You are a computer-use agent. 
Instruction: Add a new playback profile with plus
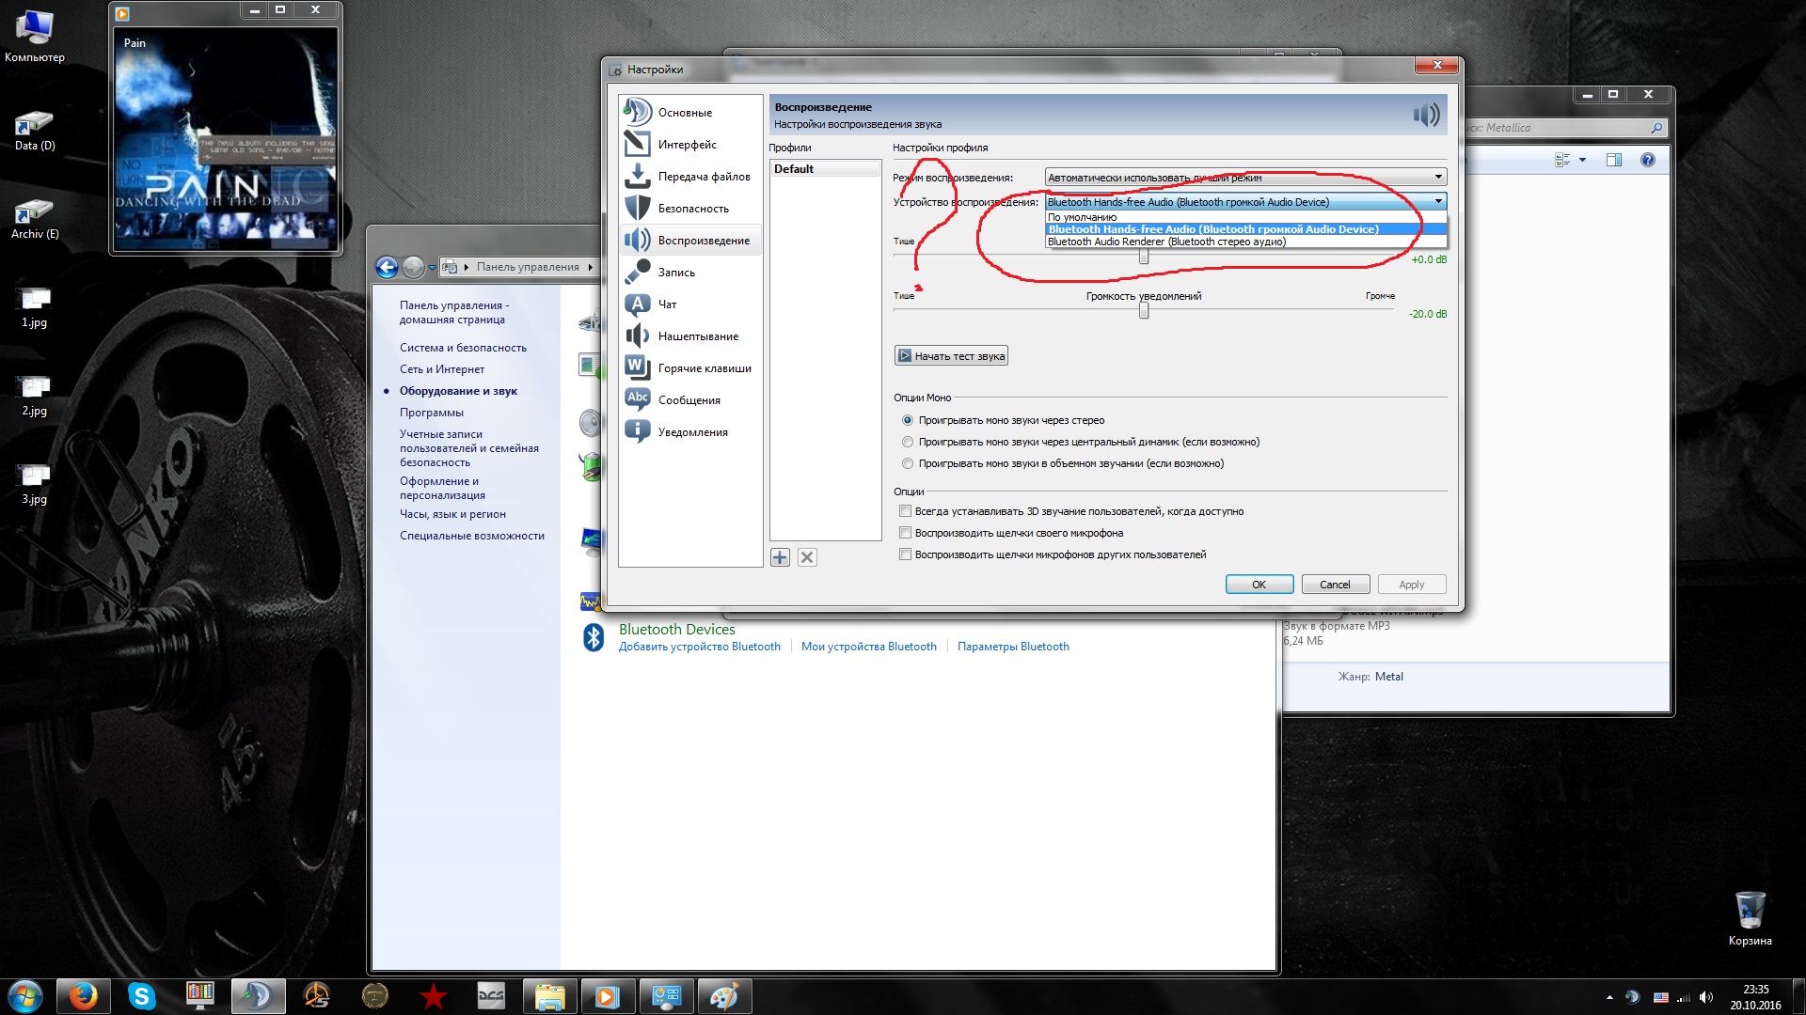780,557
